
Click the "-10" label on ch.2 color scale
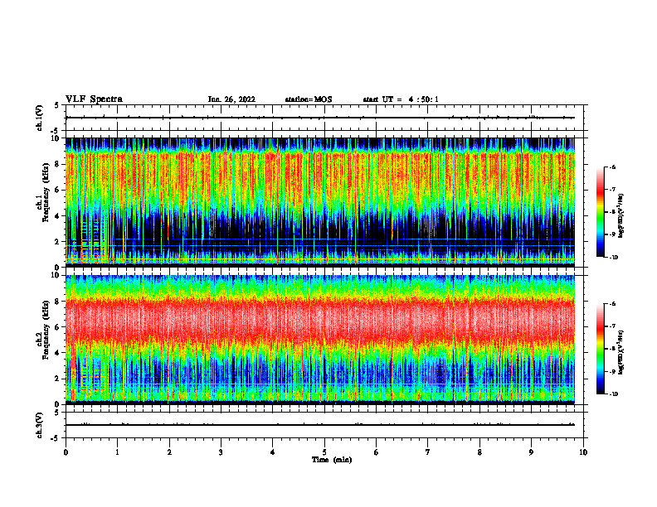[613, 394]
